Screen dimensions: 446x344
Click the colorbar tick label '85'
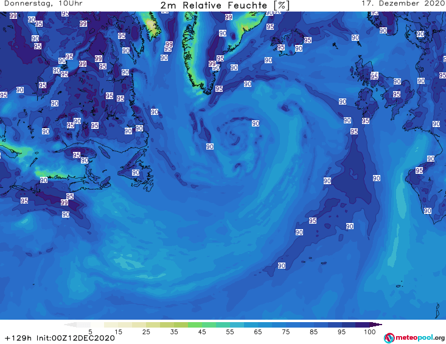pos(314,332)
